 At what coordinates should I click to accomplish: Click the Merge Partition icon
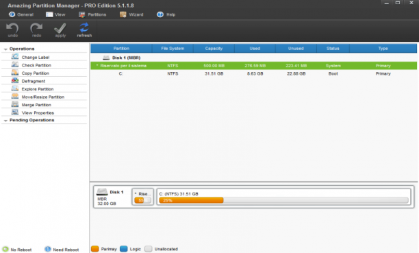[15, 104]
